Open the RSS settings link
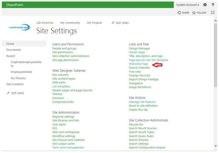Screen dimensions: 219x153 click(x=55, y=128)
